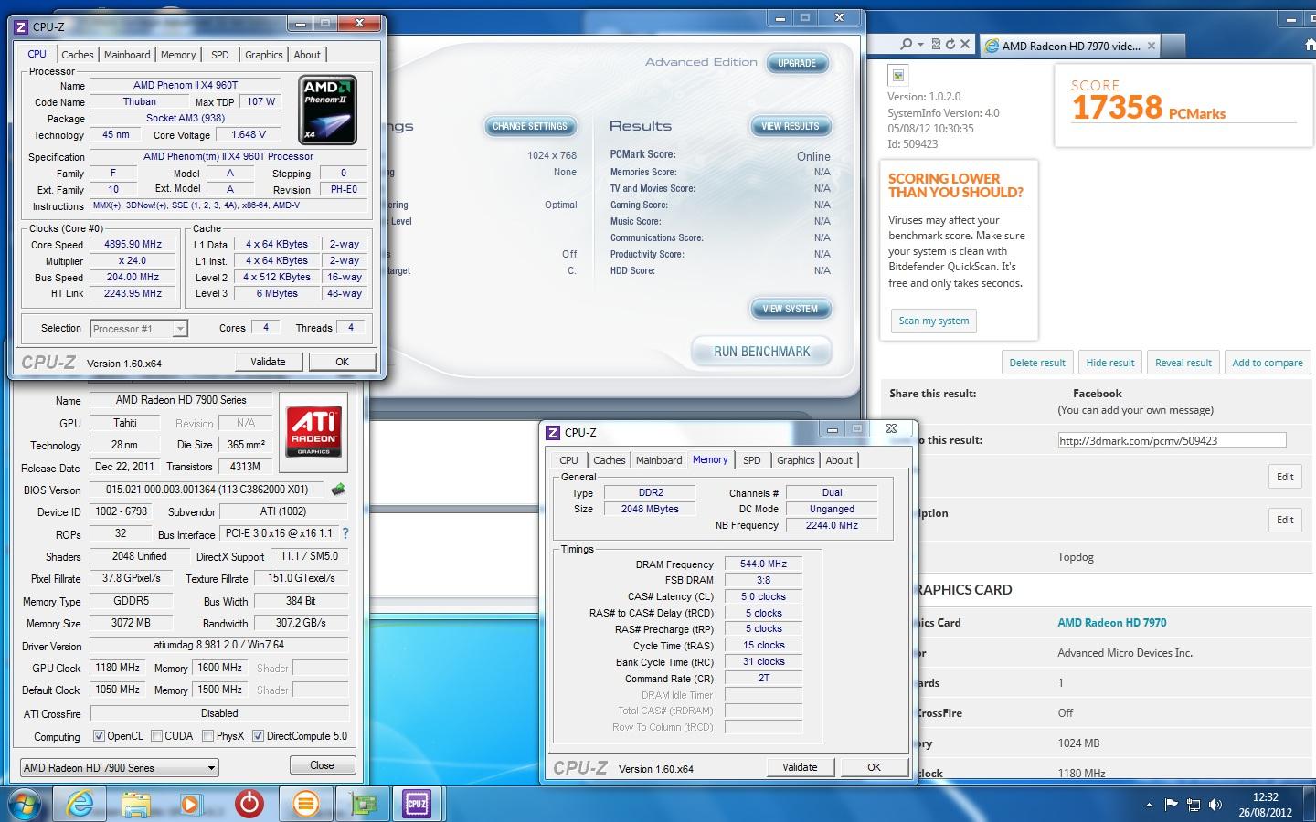Show hidden system tray icons arrow
1316x822 pixels.
[1149, 805]
